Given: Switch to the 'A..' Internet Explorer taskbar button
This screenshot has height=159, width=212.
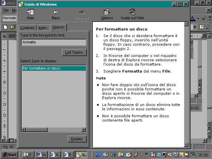Looking at the screenshot, I should pyautogui.click(x=55, y=155).
